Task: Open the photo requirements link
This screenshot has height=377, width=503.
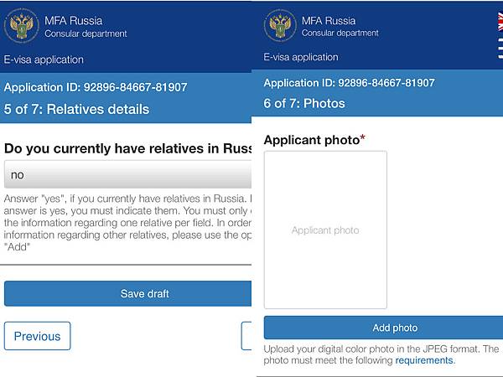Action: (423, 360)
